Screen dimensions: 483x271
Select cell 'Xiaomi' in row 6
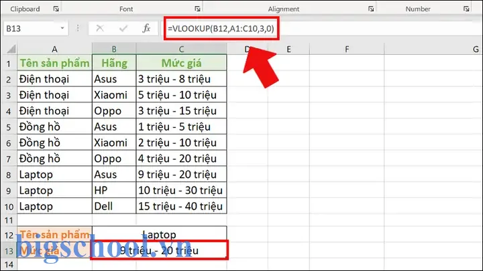click(x=114, y=143)
